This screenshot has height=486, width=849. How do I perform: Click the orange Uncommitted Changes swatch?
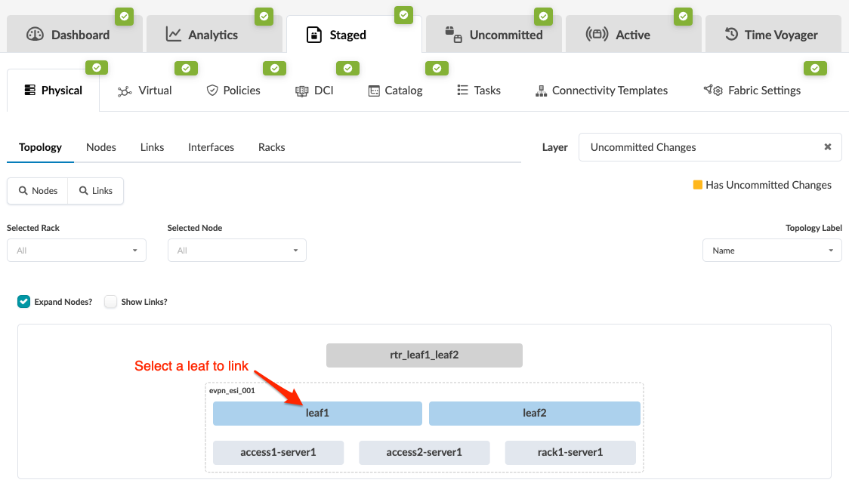click(698, 185)
